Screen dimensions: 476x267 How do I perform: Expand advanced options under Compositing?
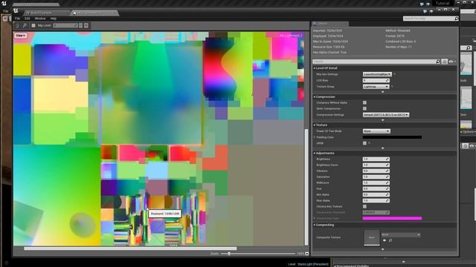382,249
